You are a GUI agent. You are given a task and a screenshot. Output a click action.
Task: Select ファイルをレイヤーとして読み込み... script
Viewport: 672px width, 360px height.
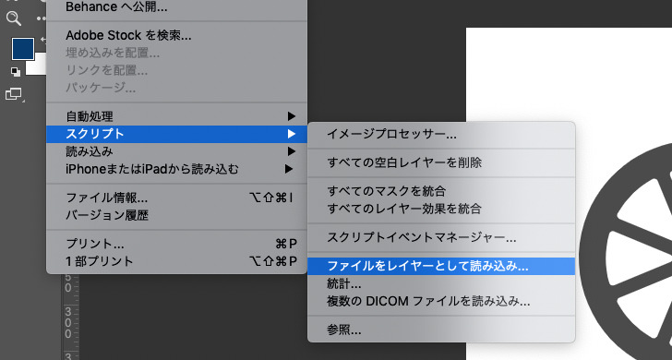click(x=441, y=266)
